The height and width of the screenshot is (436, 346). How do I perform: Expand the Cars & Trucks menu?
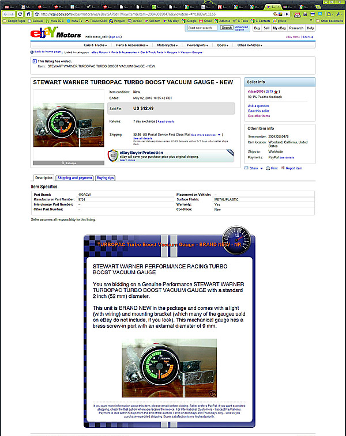[x=95, y=45]
